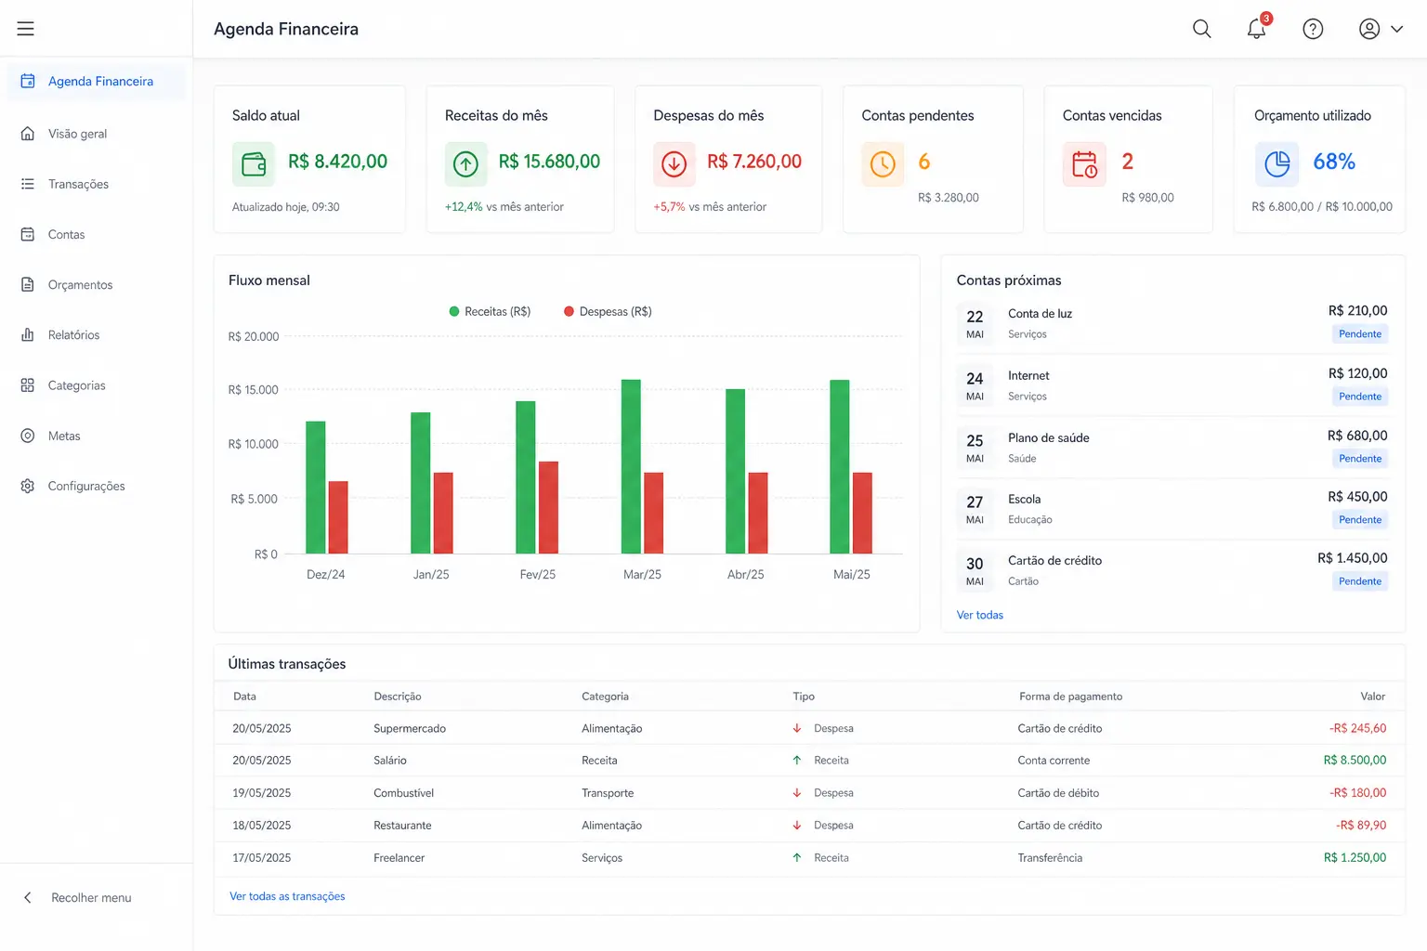Image resolution: width=1427 pixels, height=951 pixels.
Task: Click the help question mark icon
Action: 1313,29
